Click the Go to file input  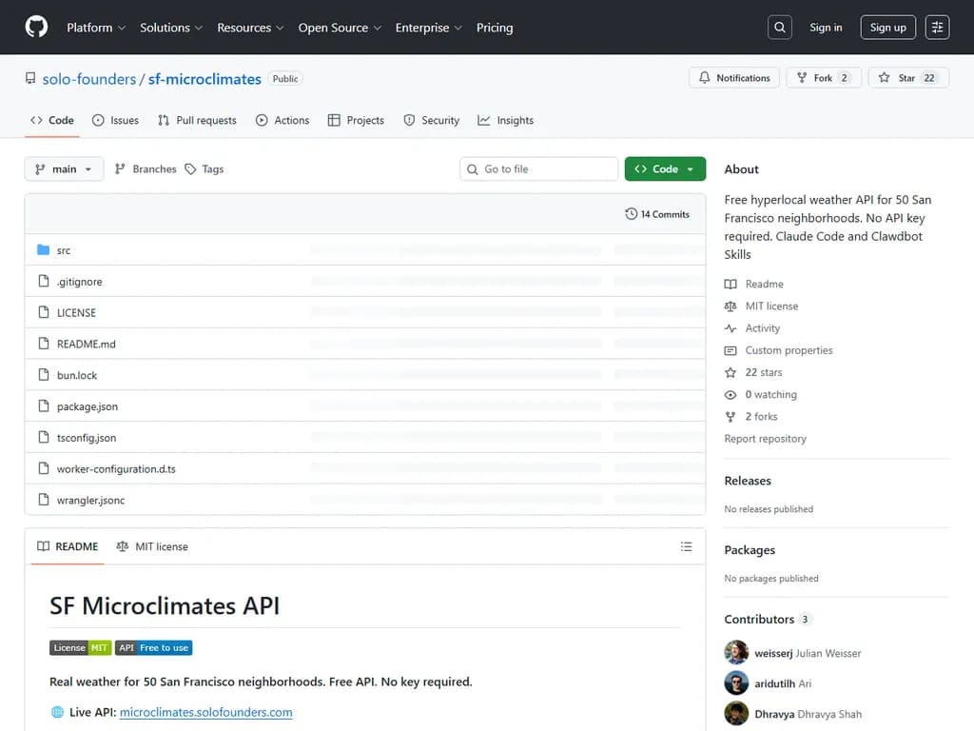[x=539, y=169]
